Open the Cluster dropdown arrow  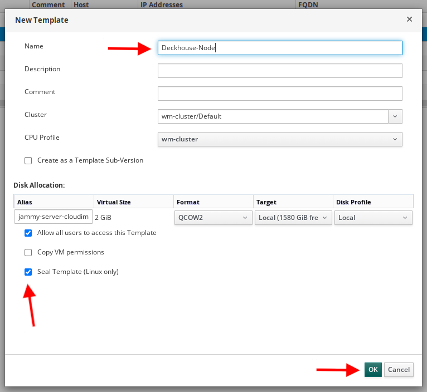pos(395,116)
